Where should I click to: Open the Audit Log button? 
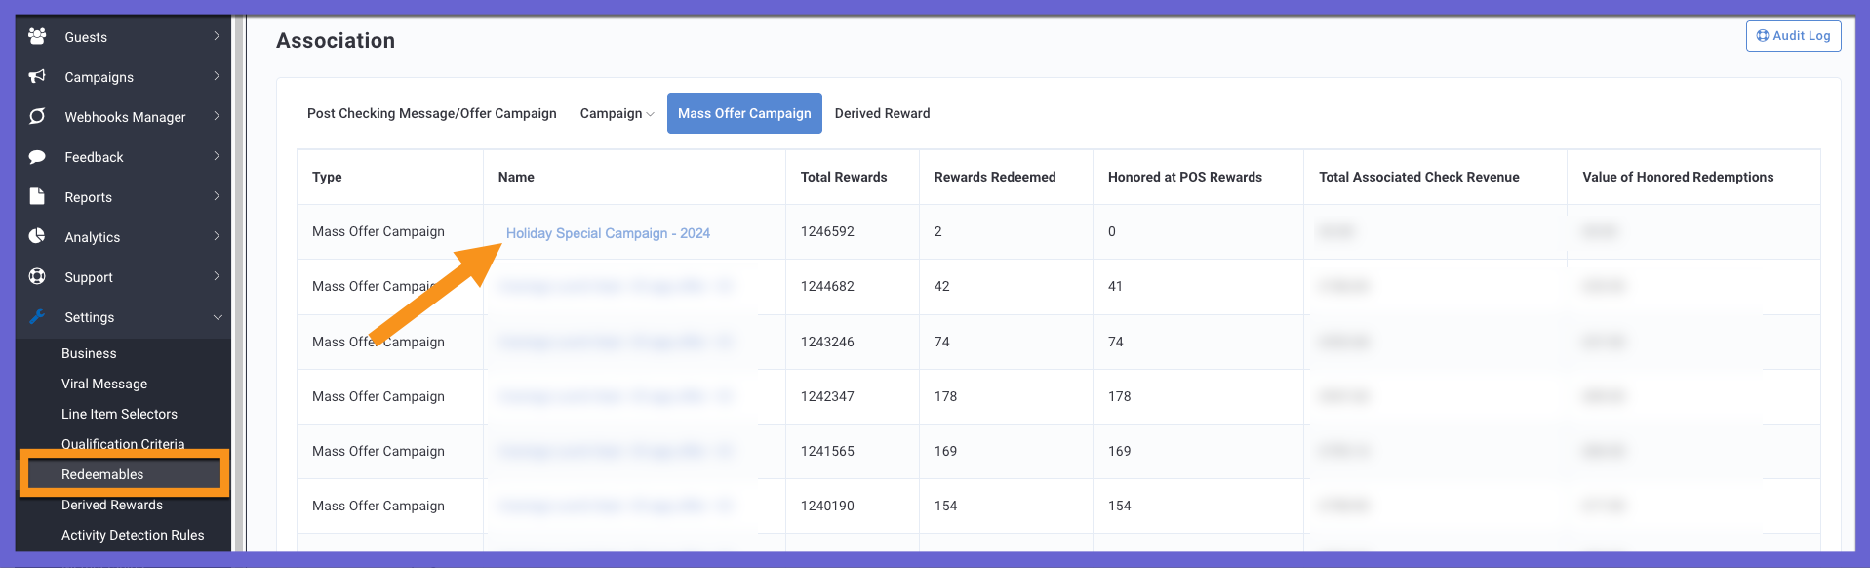pos(1793,36)
